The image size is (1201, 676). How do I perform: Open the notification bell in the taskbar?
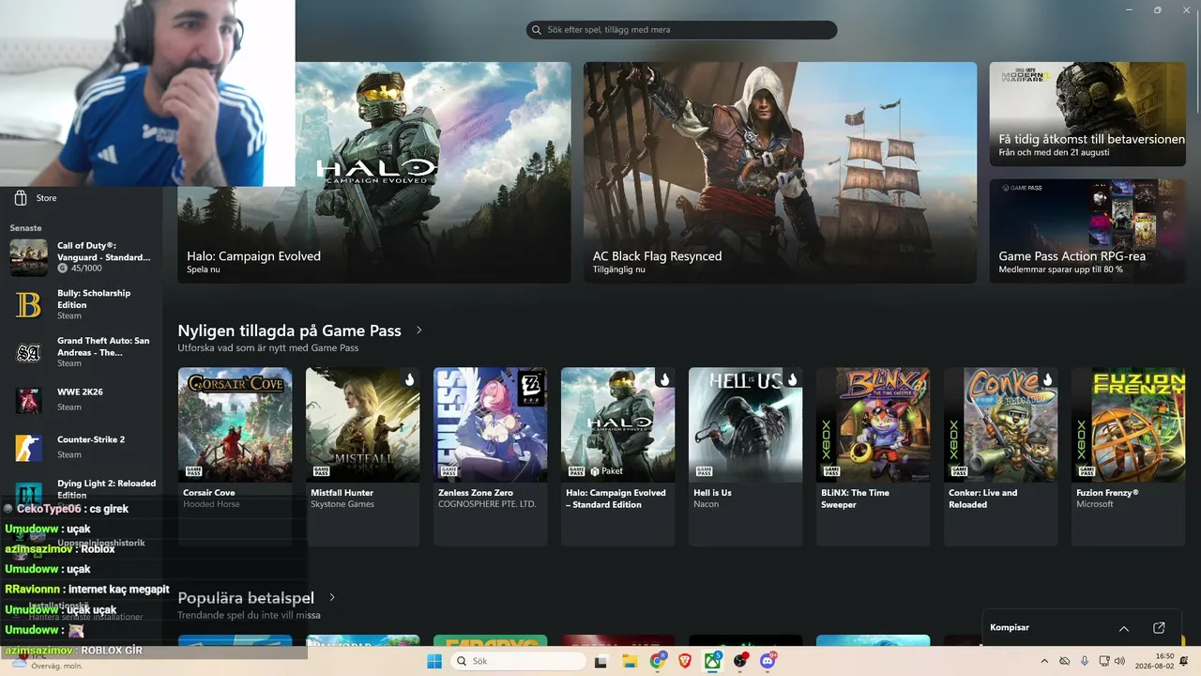point(1183,662)
